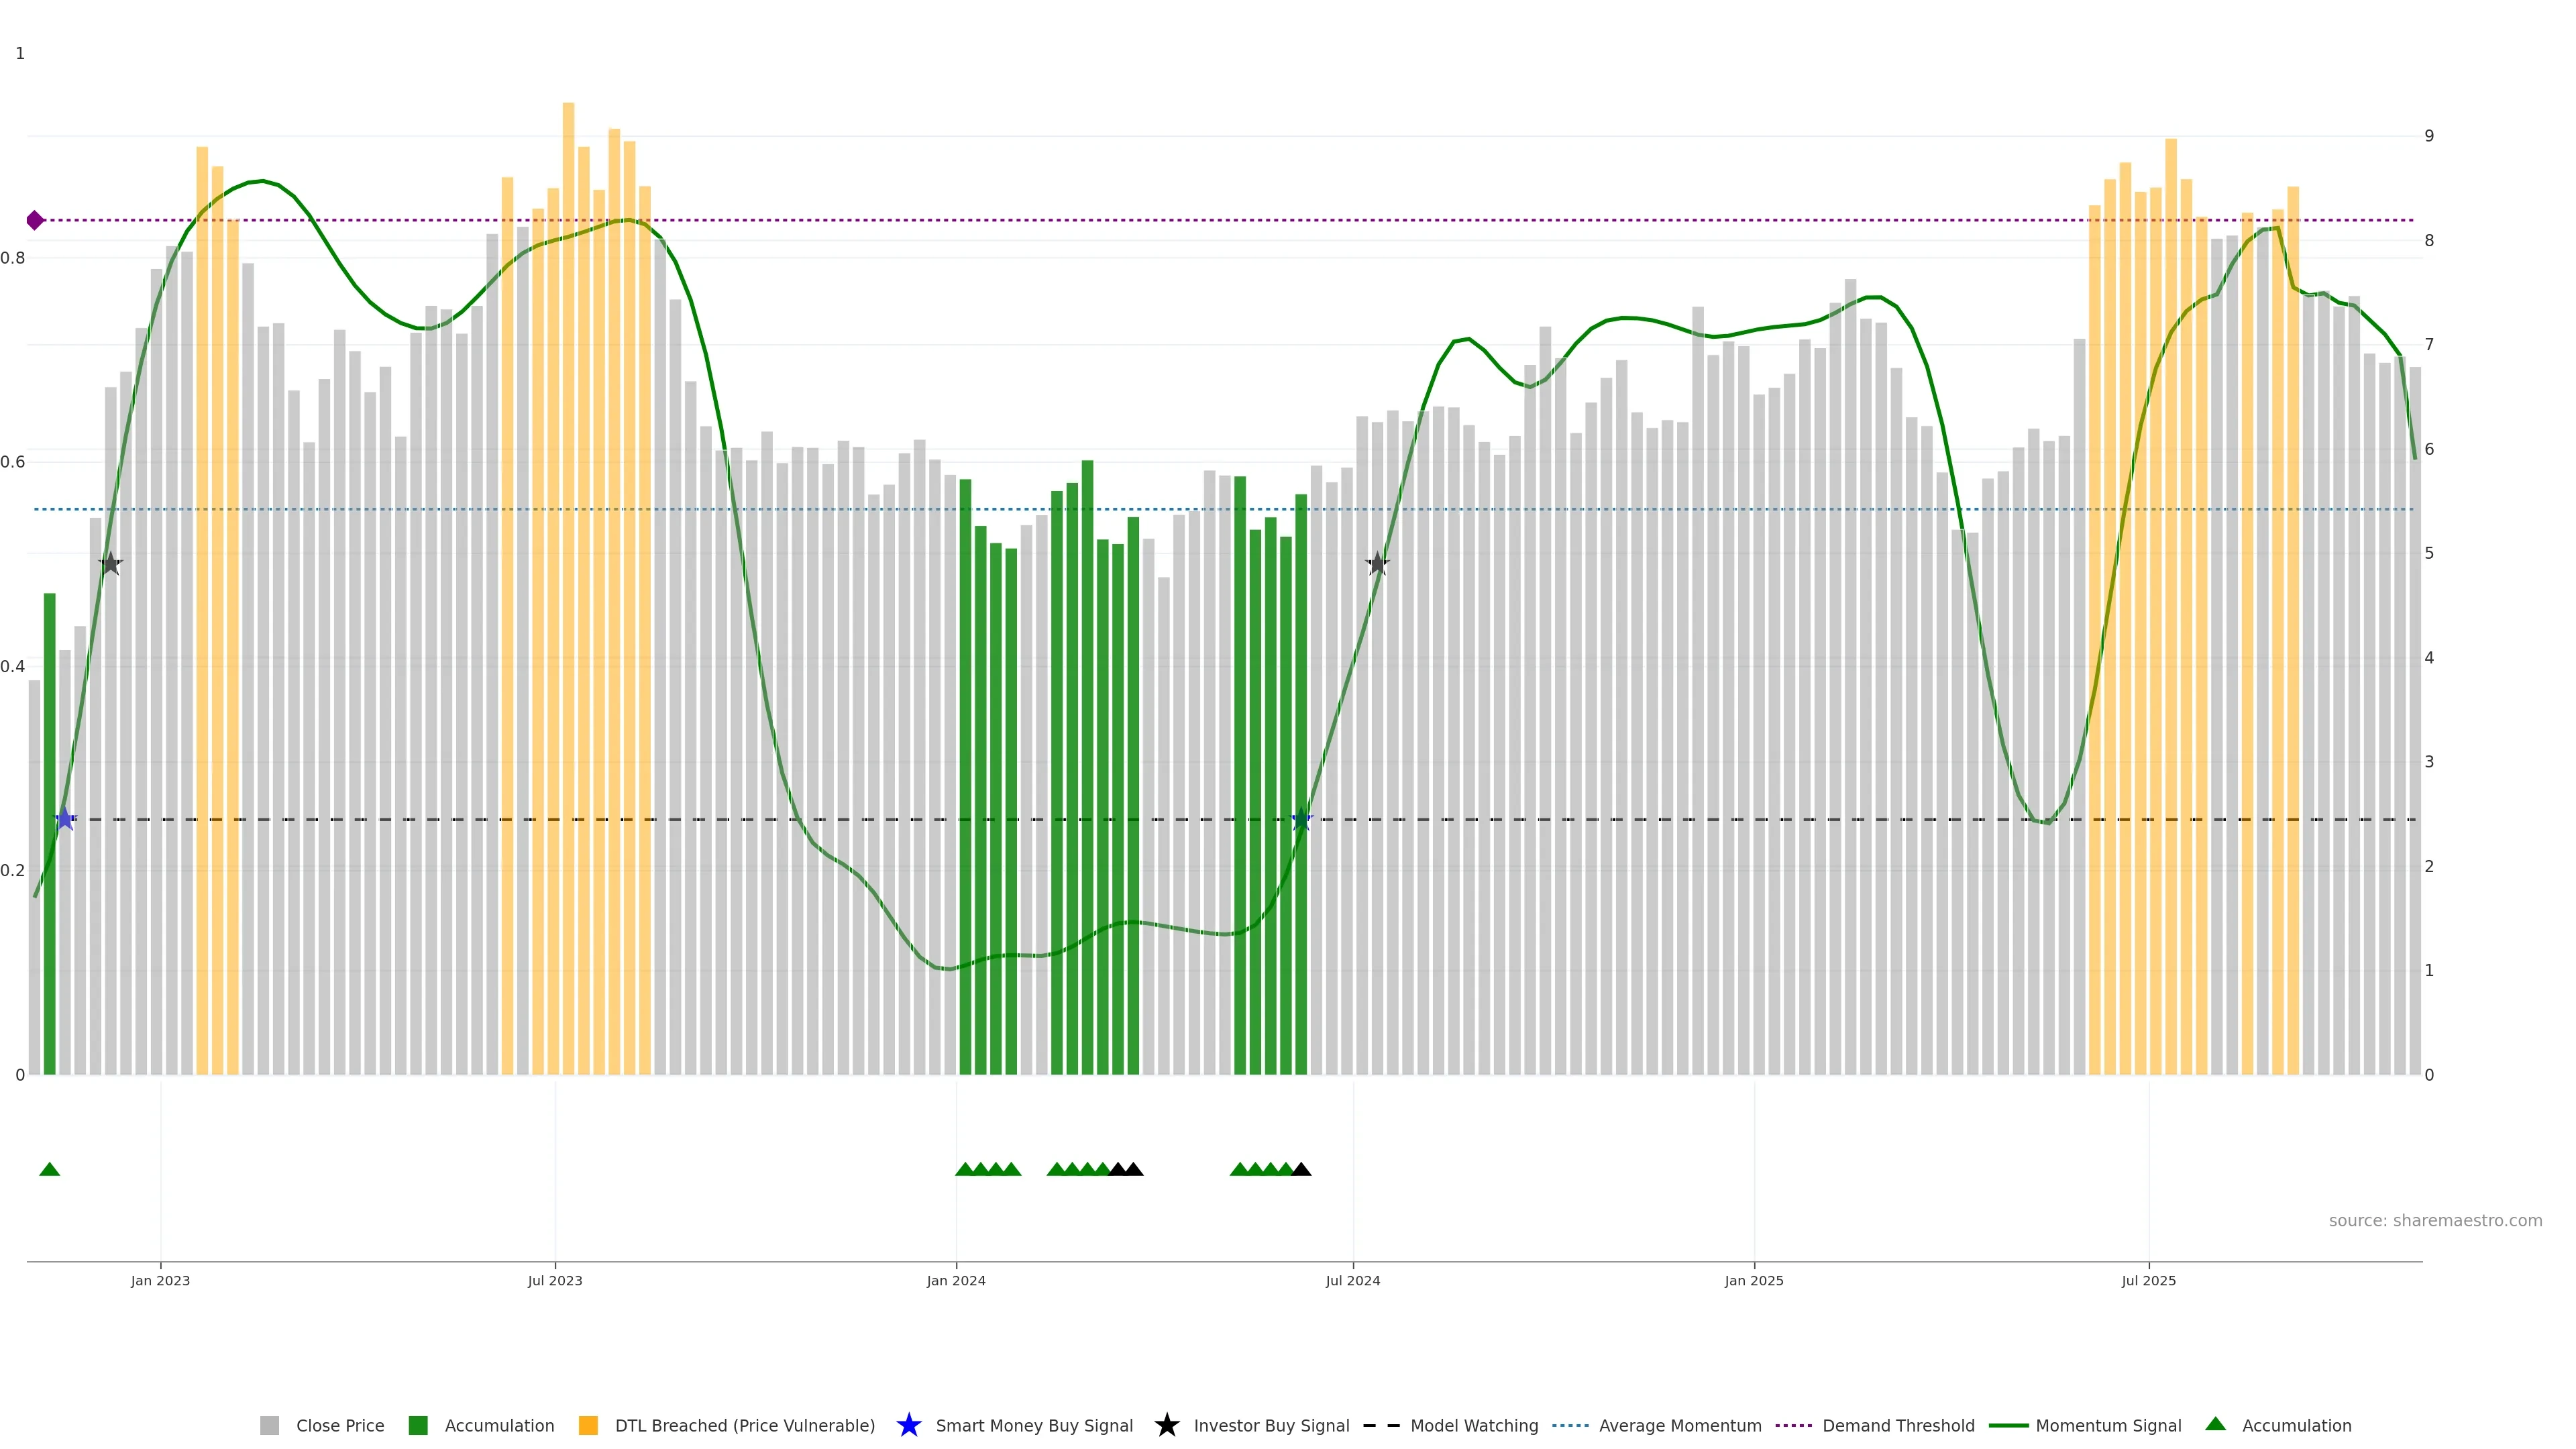Click the Average Momentum dotted line icon

tap(1570, 1425)
